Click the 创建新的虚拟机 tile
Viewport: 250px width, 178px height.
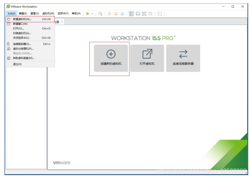point(111,58)
